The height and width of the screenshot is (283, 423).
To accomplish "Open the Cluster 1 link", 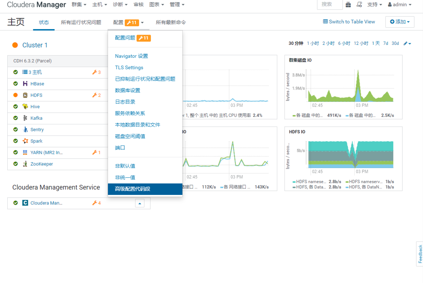I will tap(35, 45).
